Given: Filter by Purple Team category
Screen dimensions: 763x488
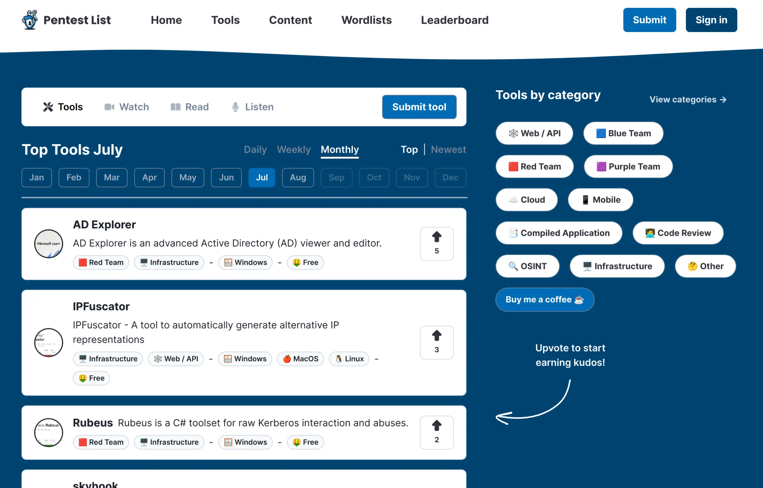Looking at the screenshot, I should click(x=628, y=167).
